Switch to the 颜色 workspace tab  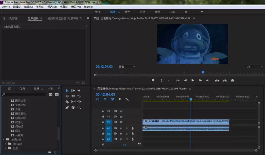click(x=127, y=12)
